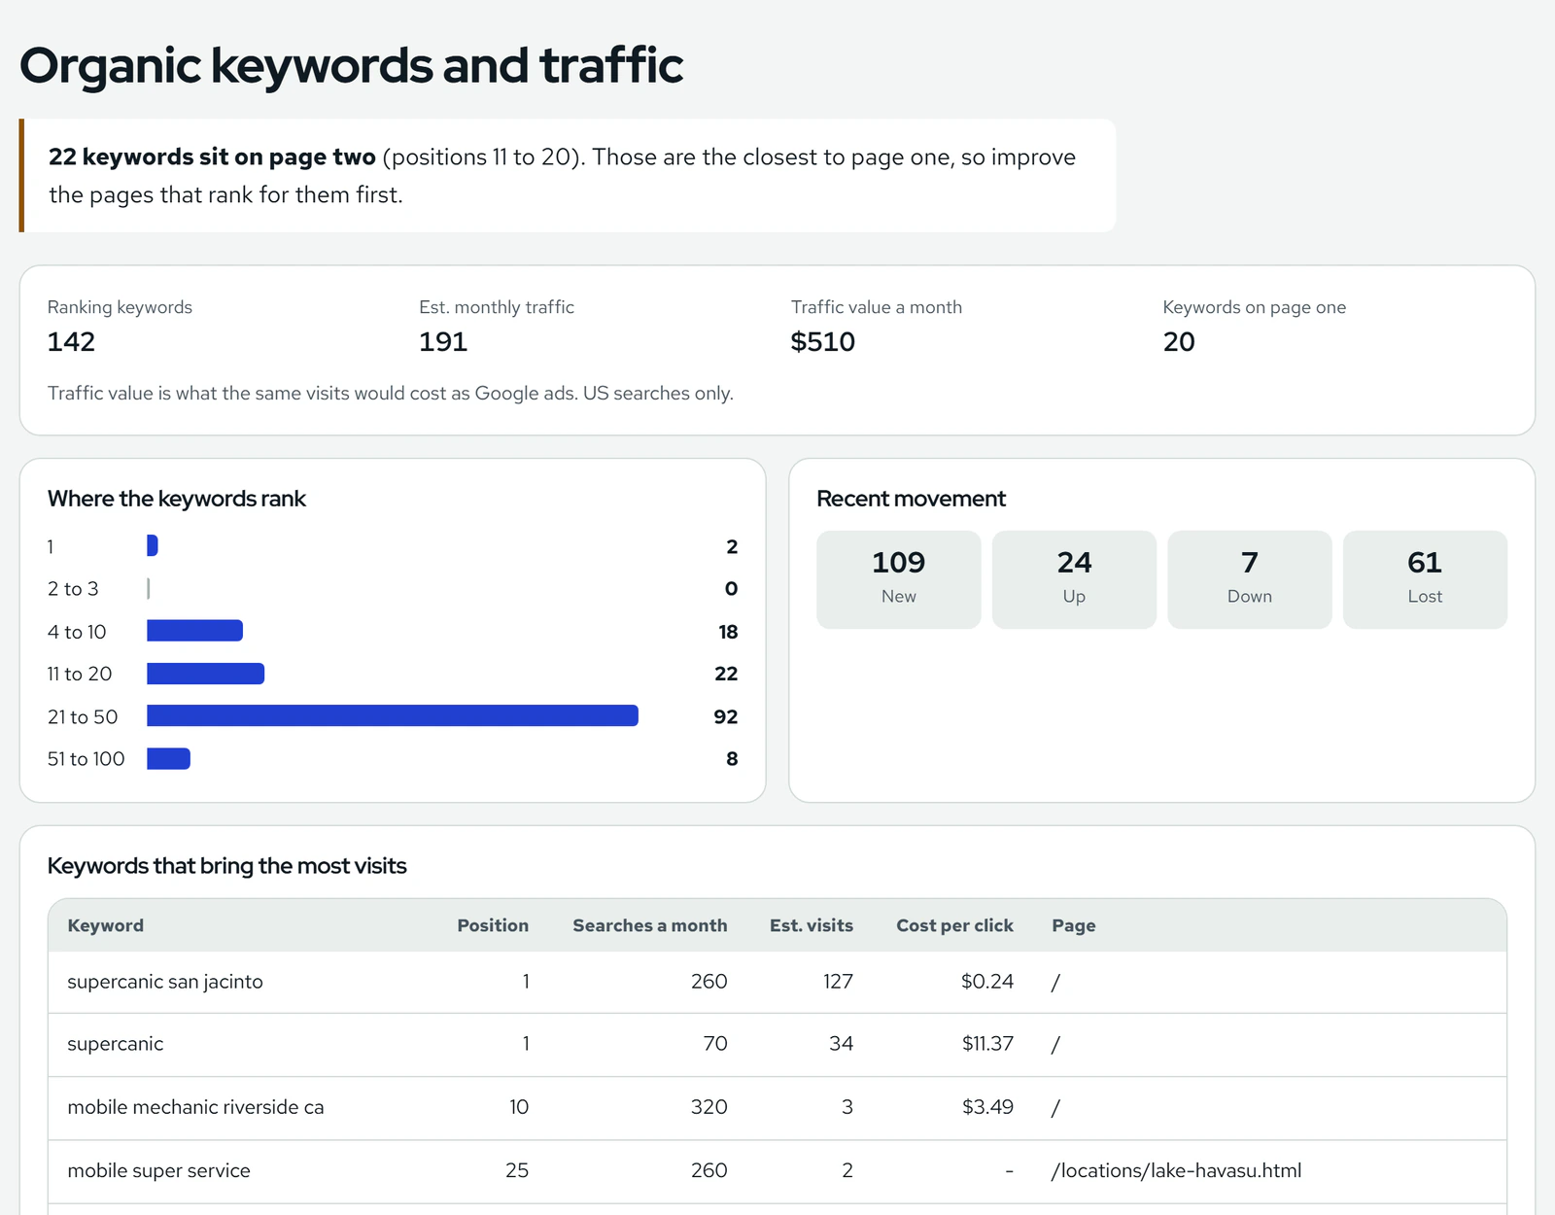Image resolution: width=1555 pixels, height=1215 pixels.
Task: Click the Ranking keywords value 142
Action: point(71,342)
